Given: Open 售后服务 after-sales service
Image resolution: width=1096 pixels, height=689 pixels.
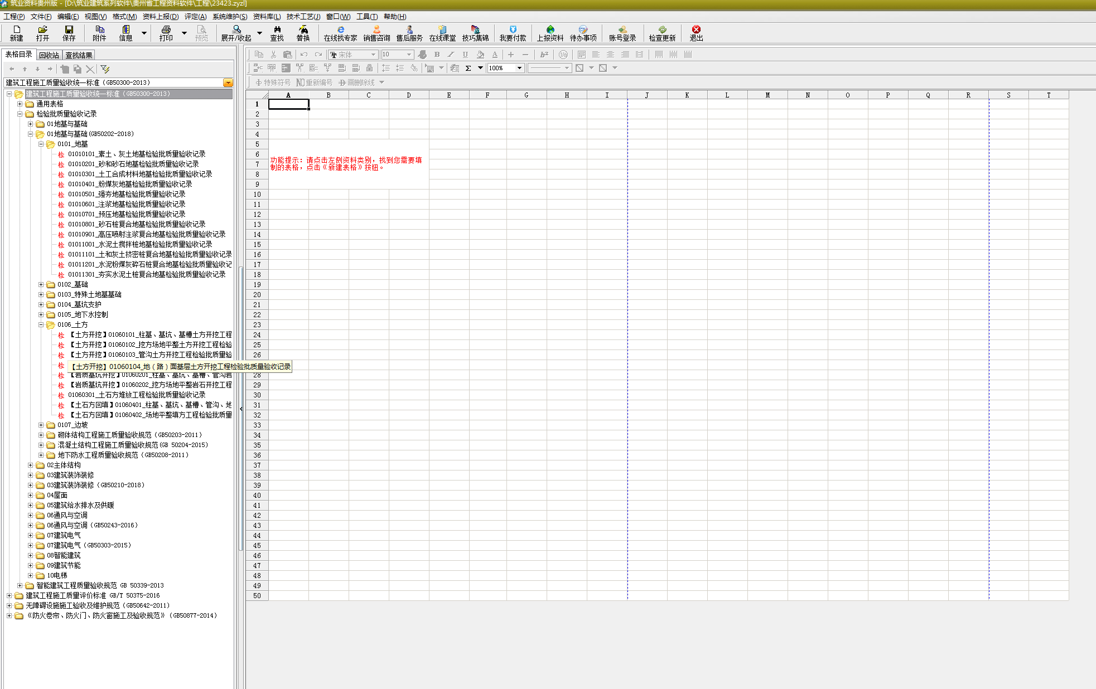Looking at the screenshot, I should [409, 33].
